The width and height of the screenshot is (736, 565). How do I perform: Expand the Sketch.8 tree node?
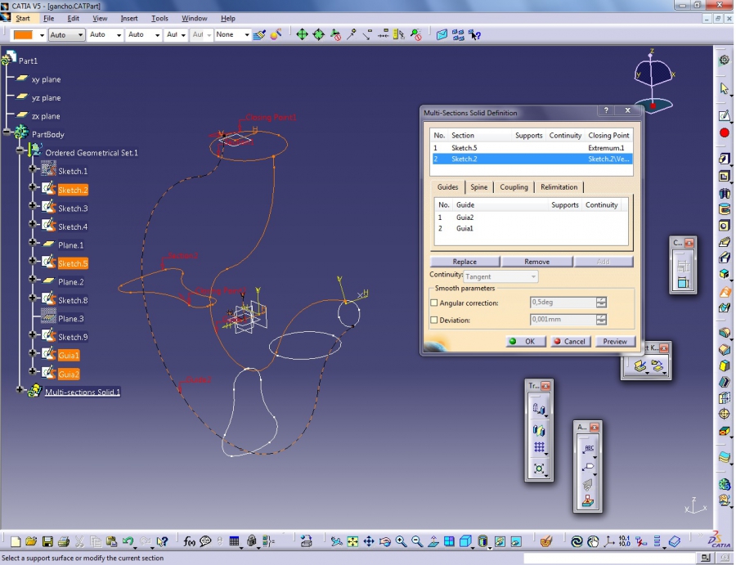coord(32,298)
